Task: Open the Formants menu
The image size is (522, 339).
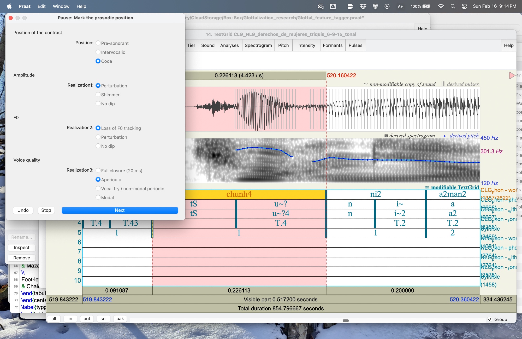Action: point(332,45)
